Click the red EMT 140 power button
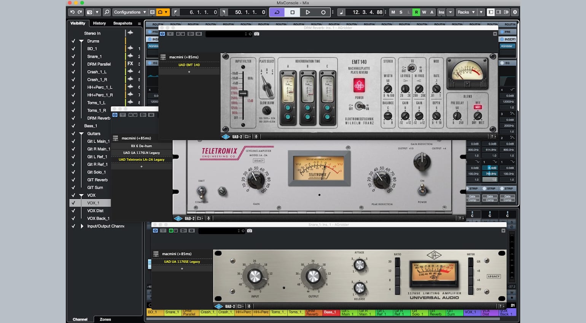Image resolution: width=586 pixels, height=323 pixels. (x=359, y=85)
